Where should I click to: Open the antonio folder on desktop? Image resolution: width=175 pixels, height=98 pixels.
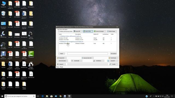31,14
